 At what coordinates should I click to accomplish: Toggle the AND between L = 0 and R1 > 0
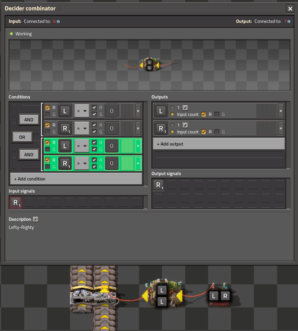(29, 155)
